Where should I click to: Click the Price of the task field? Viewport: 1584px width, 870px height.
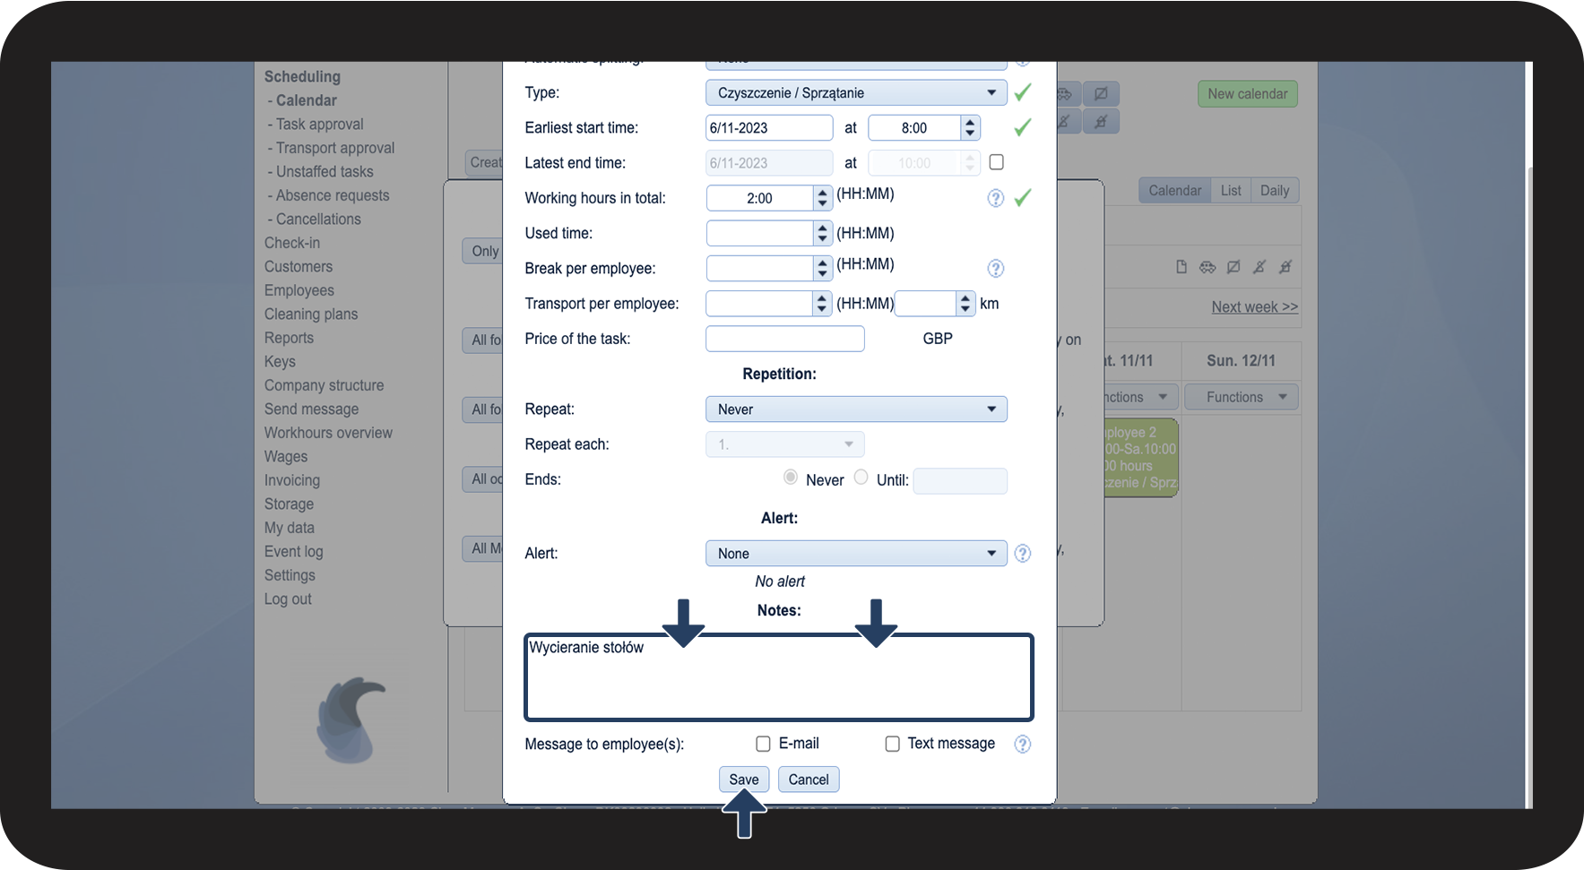click(785, 339)
